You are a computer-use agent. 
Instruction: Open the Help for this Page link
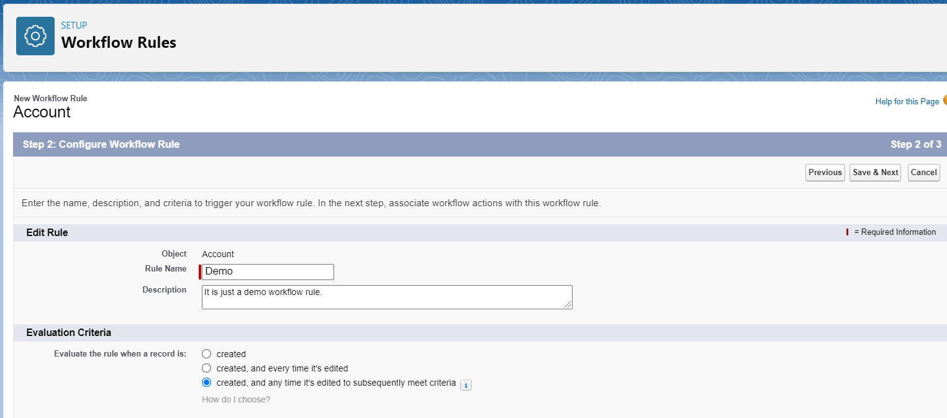tap(907, 102)
